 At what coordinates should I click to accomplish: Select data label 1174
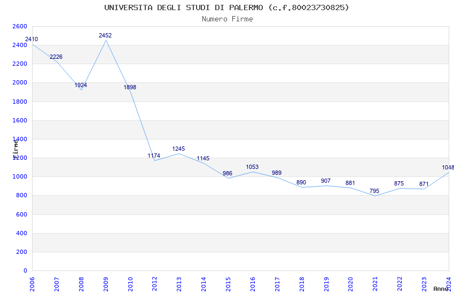point(154,156)
